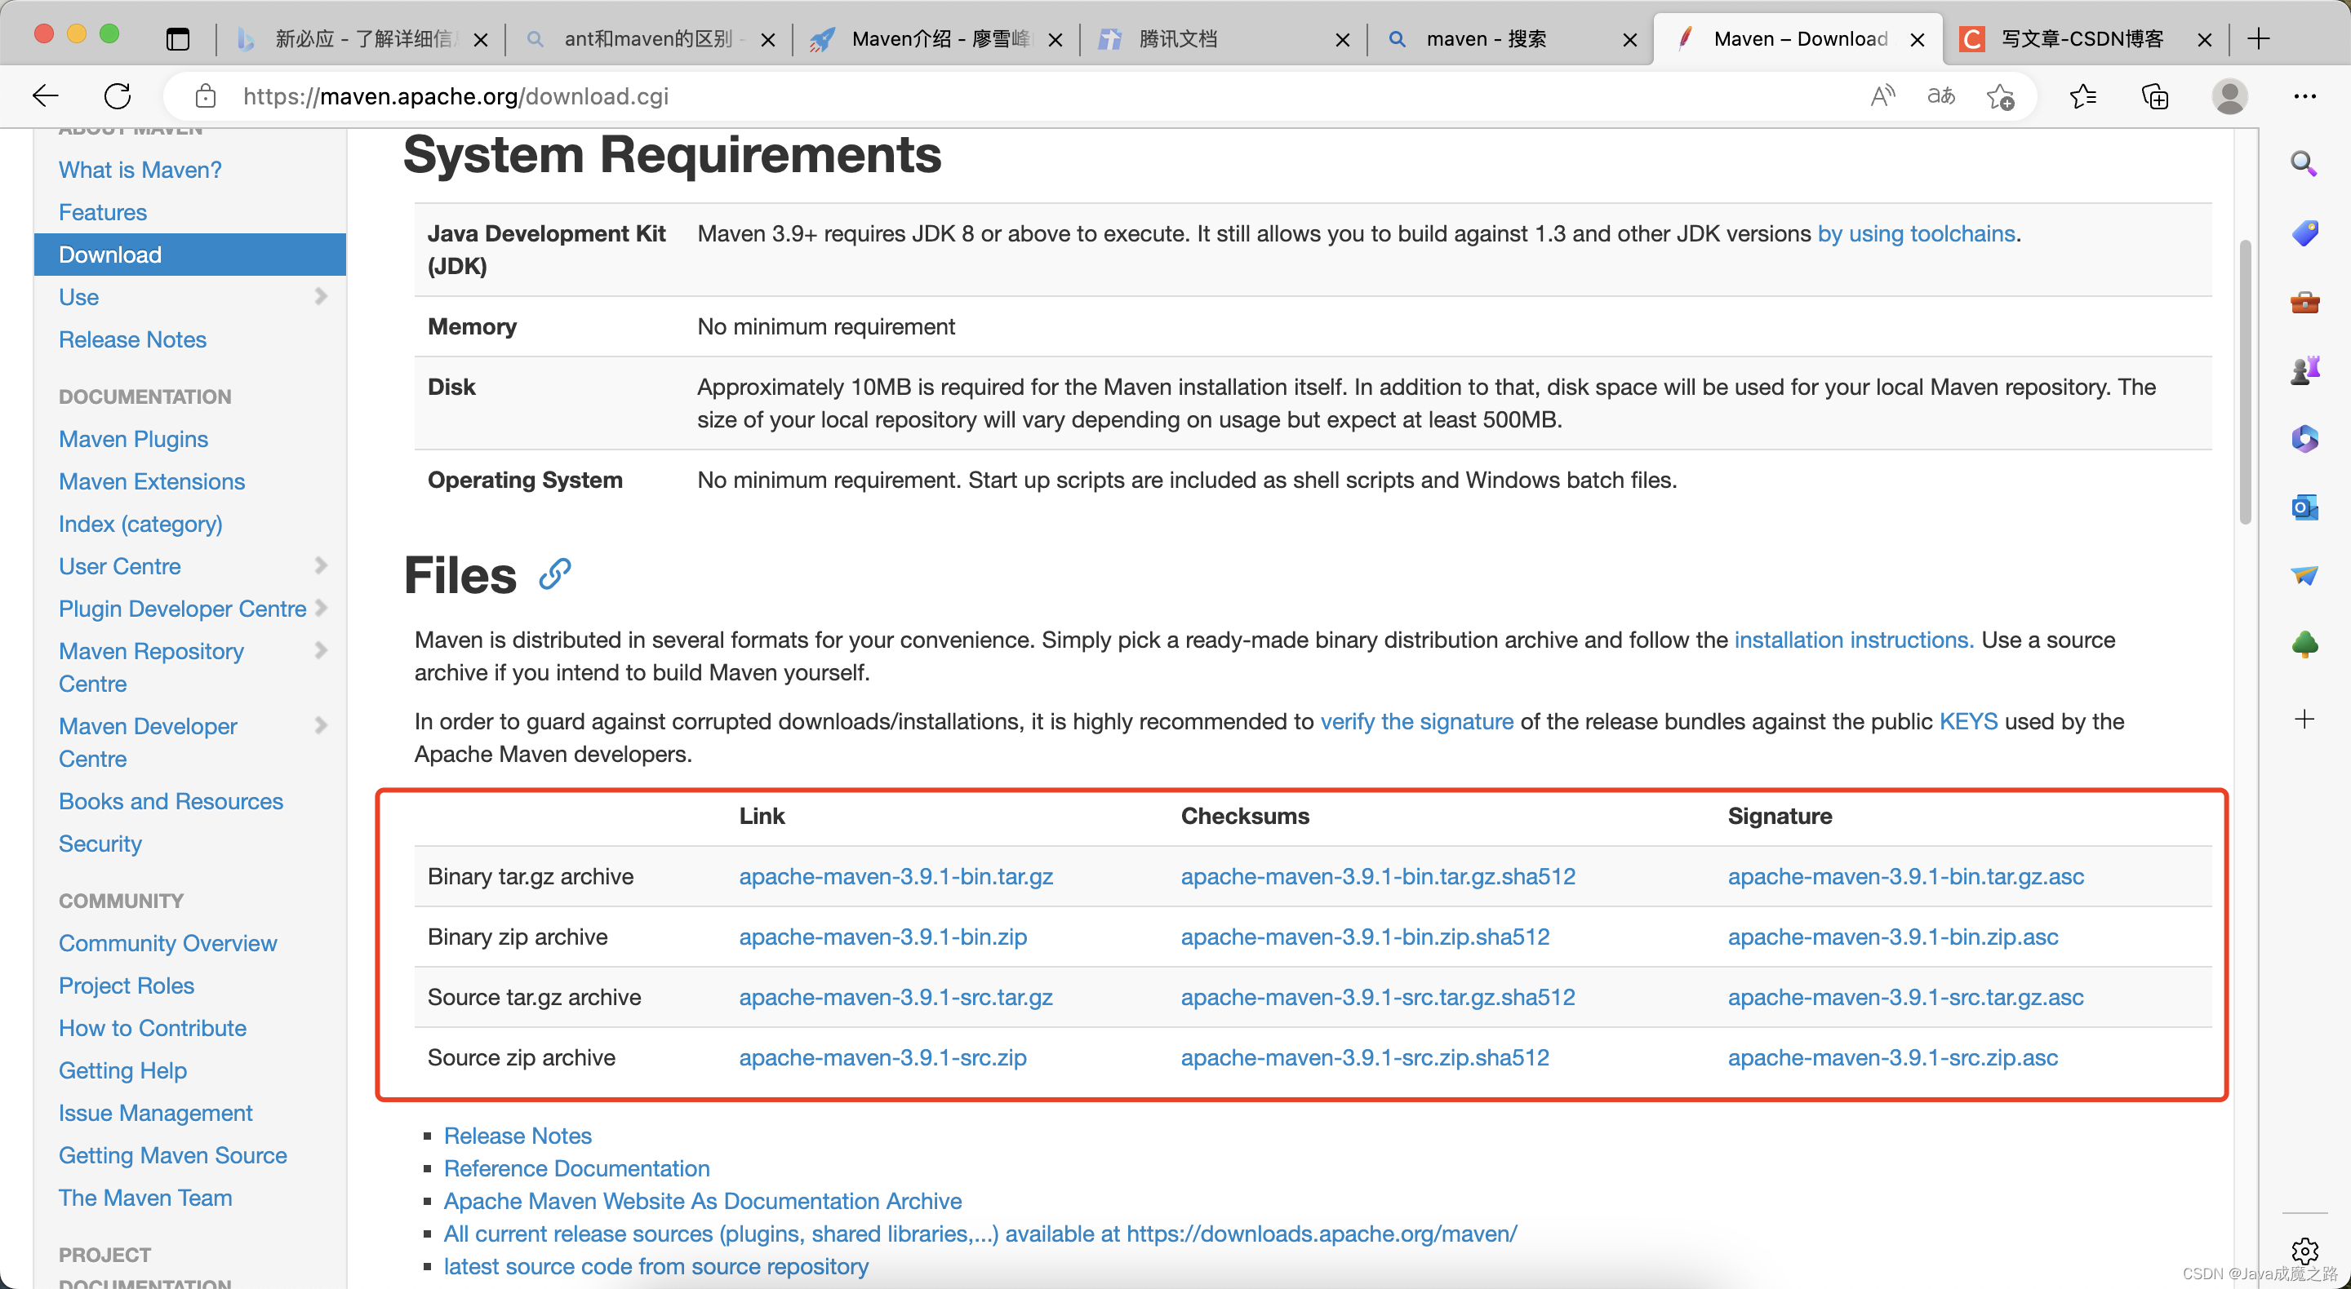Open Maven Plugins sidebar link
The width and height of the screenshot is (2351, 1289).
(x=133, y=439)
